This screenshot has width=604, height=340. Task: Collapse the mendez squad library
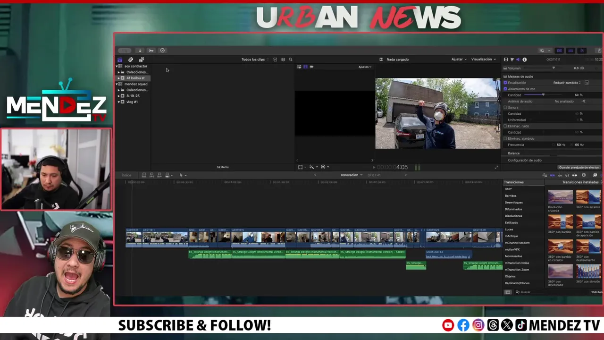click(117, 84)
